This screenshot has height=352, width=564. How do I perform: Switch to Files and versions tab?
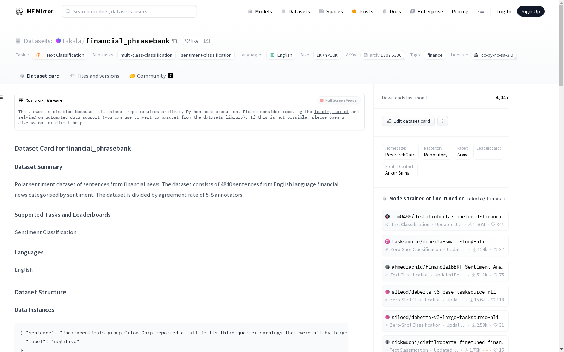click(94, 76)
